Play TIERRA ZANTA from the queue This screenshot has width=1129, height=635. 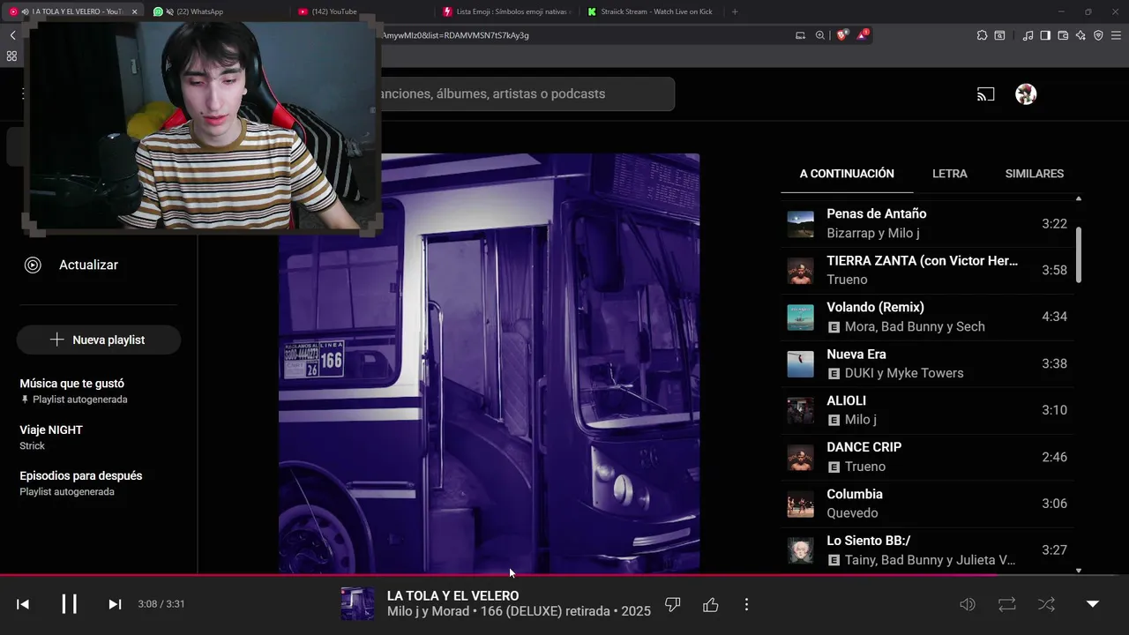coord(927,271)
